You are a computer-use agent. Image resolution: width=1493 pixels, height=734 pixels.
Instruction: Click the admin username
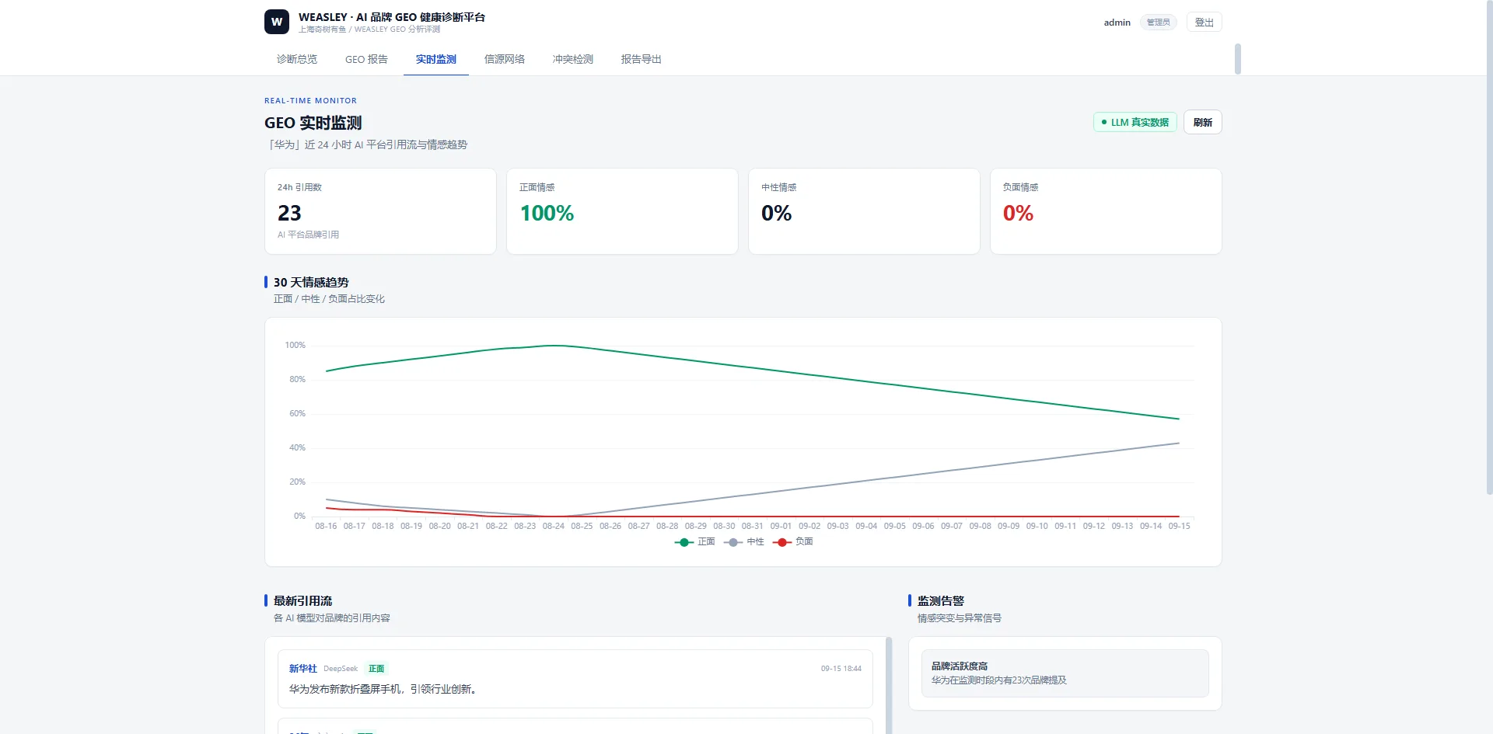pos(1117,23)
